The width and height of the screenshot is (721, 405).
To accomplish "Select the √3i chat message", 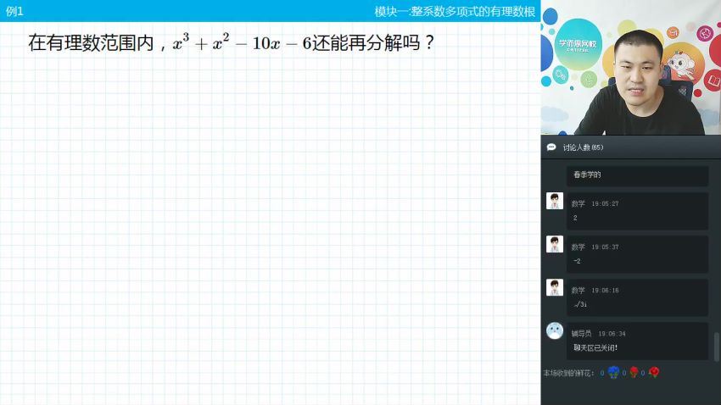I will pos(580,303).
